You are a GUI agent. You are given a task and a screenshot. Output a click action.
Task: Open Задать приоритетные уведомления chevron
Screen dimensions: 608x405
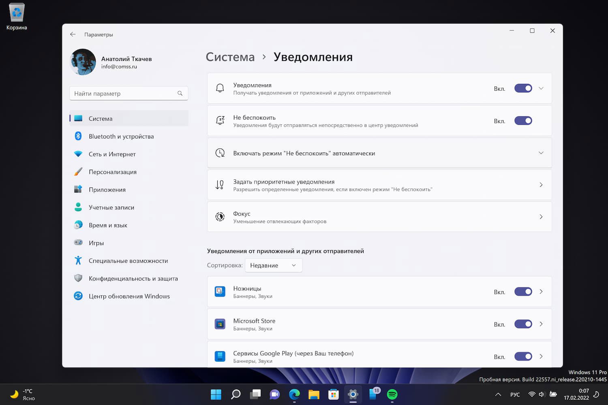pos(541,185)
